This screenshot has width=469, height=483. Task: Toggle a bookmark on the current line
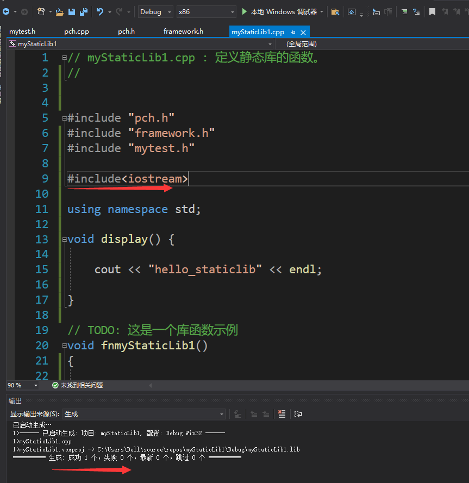(x=431, y=11)
